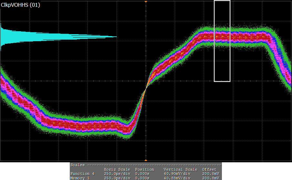
Task: Click Function 4 horizontal scale 250.0ps/div value
Action: click(117, 174)
